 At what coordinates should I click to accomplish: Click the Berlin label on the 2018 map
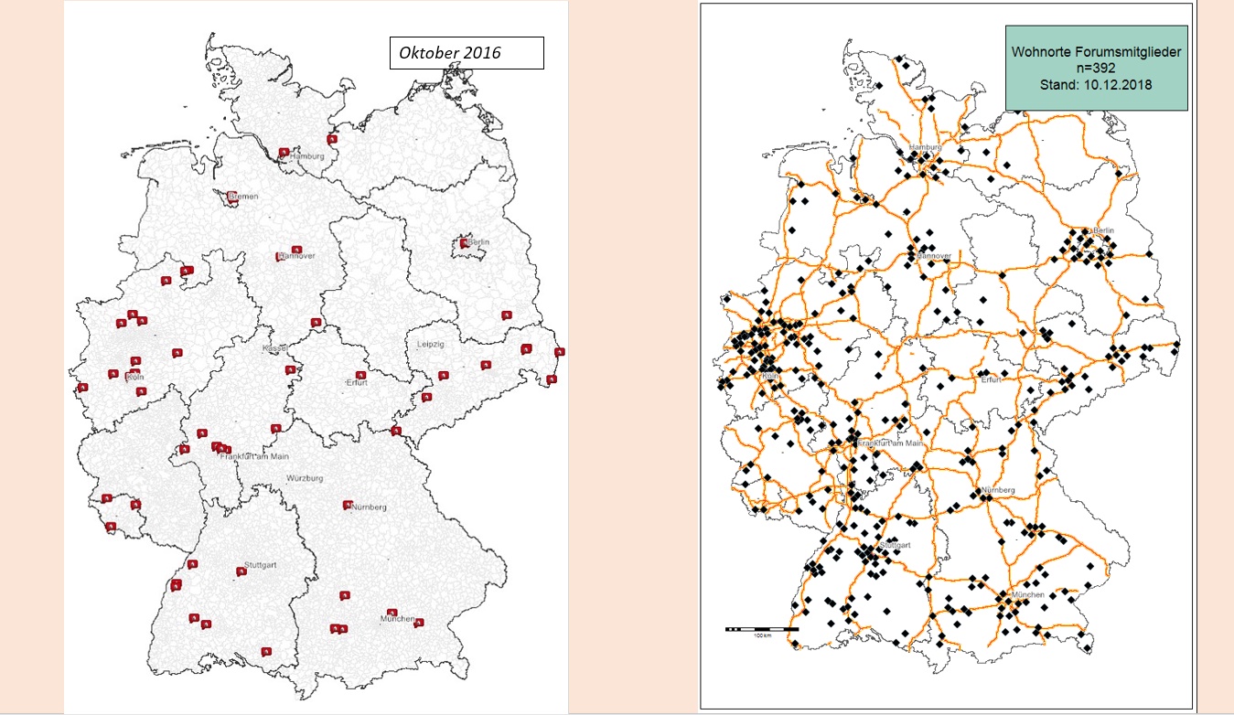point(1104,230)
